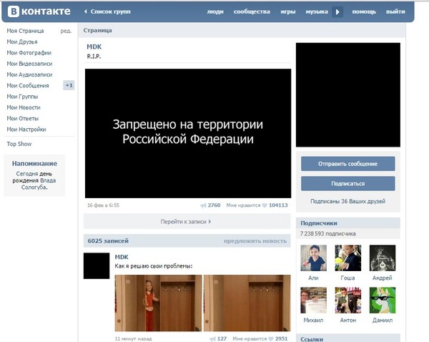The height and width of the screenshot is (342, 429).
Task: Open the сообщества menu item
Action: pyautogui.click(x=252, y=11)
